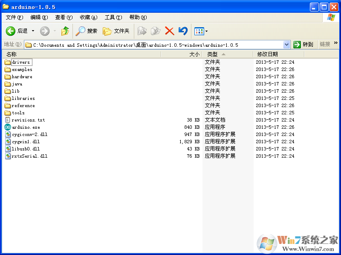Go up one folder level
Image resolution: width=341 pixels, height=255 pixels.
tap(65, 31)
